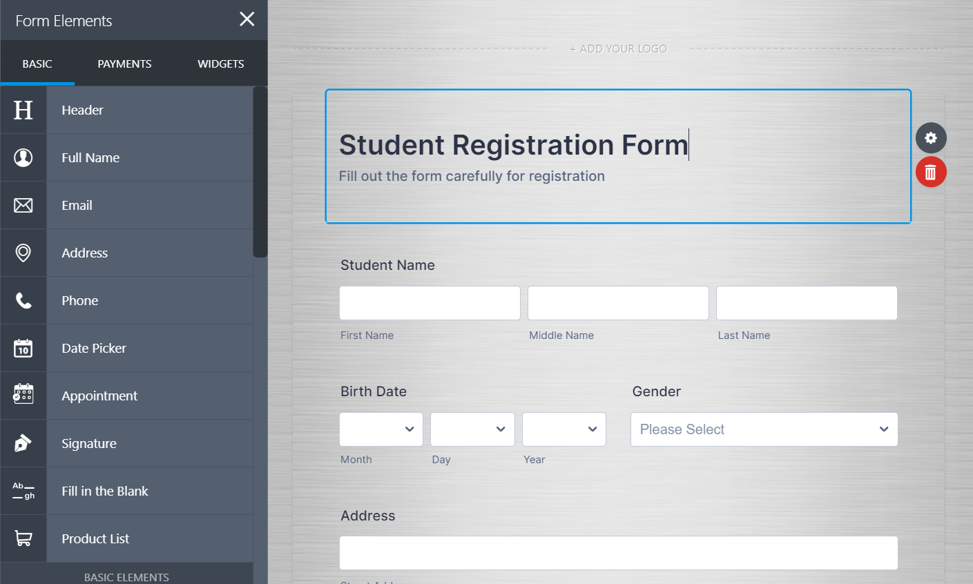The image size is (973, 584).
Task: Click inside the First Name input field
Action: click(x=430, y=302)
